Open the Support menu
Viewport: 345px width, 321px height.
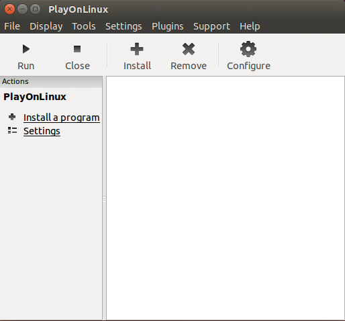point(211,26)
